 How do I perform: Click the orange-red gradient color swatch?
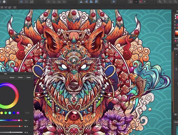point(177,33)
